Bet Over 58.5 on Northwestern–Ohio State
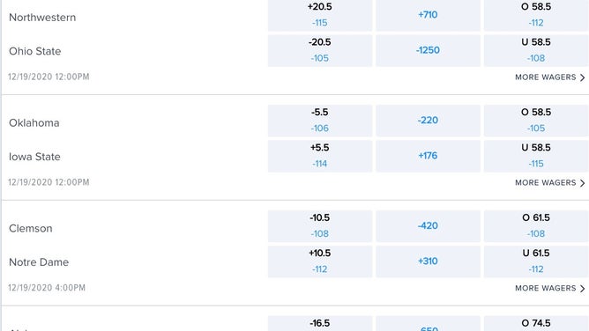The height and width of the screenshot is (331, 589). point(536,15)
